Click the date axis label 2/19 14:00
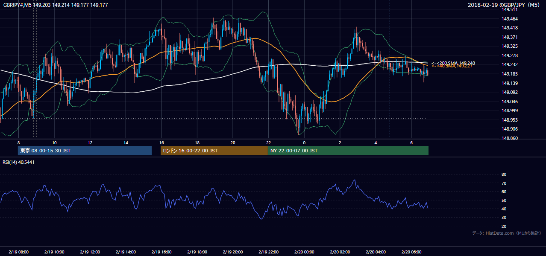 coord(125,252)
